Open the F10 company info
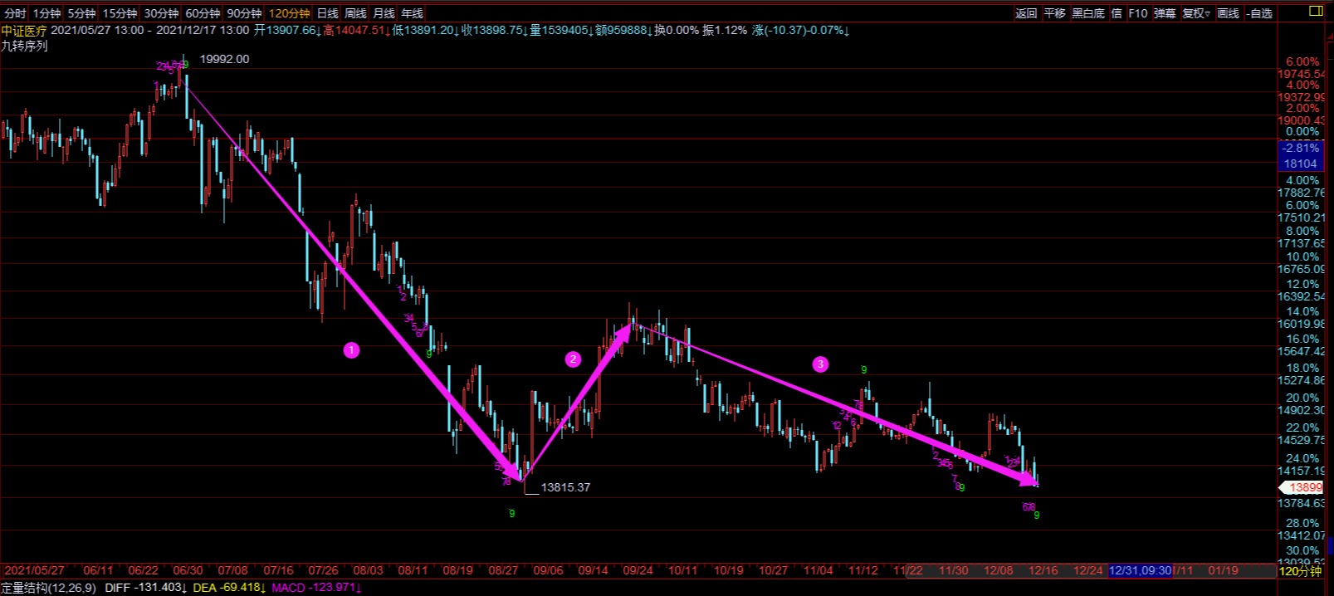This screenshot has height=596, width=1334. pos(1137,13)
